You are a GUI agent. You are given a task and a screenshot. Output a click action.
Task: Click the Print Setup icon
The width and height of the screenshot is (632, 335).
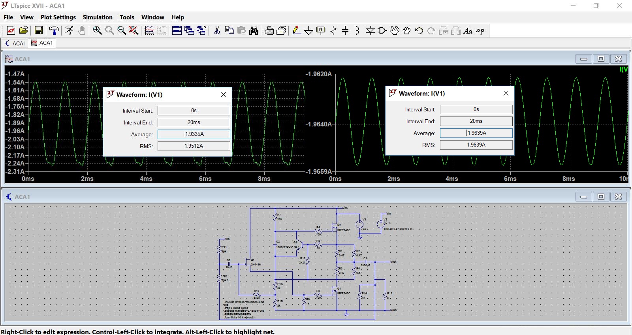(282, 30)
